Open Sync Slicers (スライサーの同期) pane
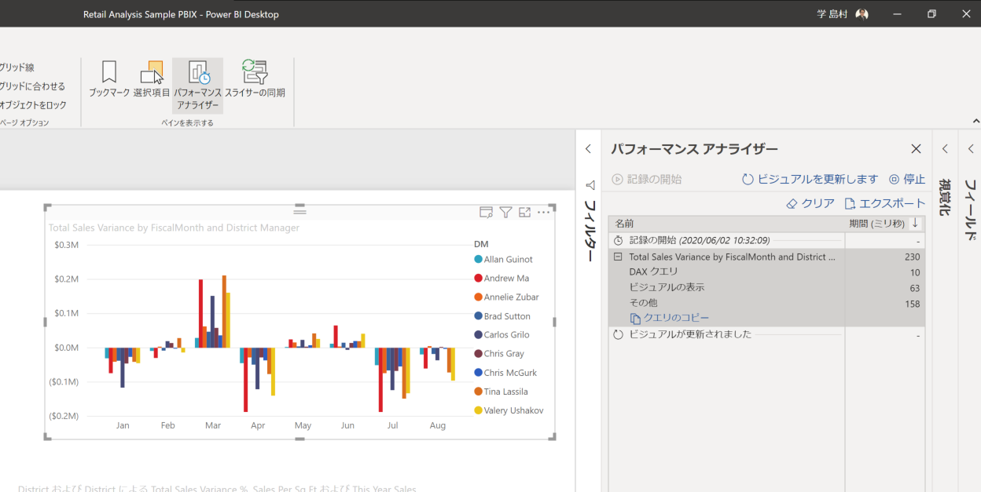Image resolution: width=981 pixels, height=492 pixels. pyautogui.click(x=255, y=79)
